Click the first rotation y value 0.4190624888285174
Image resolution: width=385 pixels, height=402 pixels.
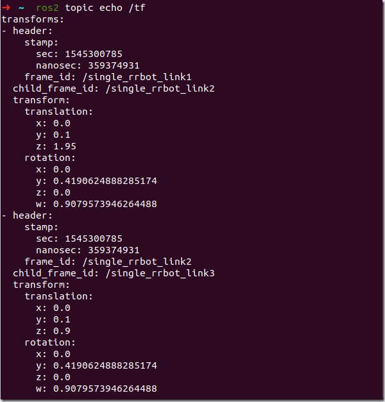tap(105, 181)
